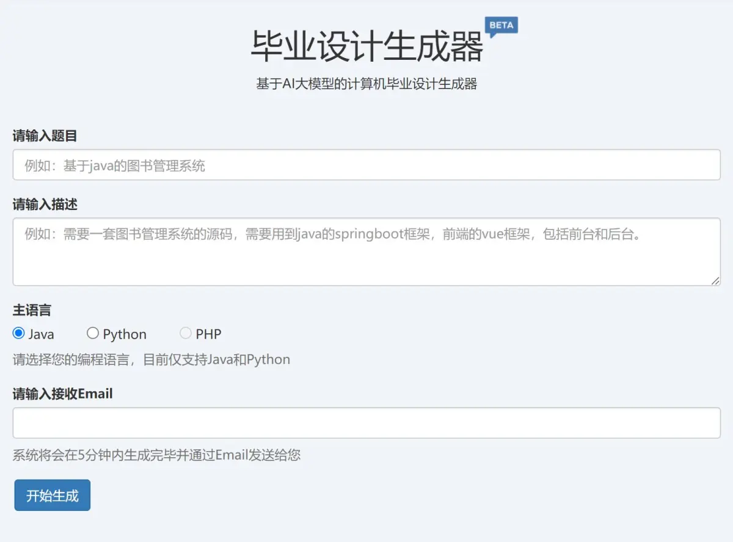Viewport: 733px width, 542px height.
Task: Click the AI generator subtitle text
Action: click(x=366, y=84)
